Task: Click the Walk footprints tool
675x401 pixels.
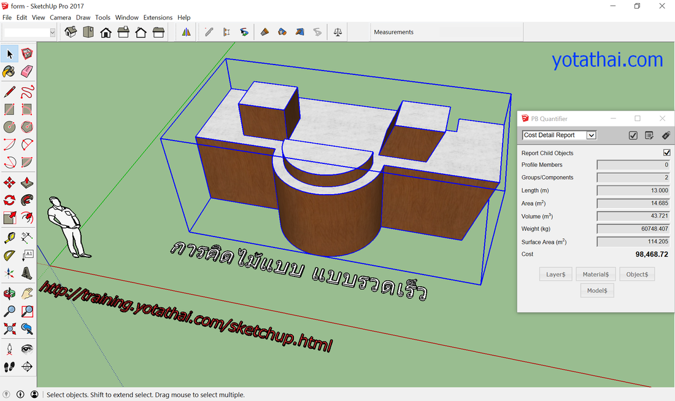Action: click(9, 367)
